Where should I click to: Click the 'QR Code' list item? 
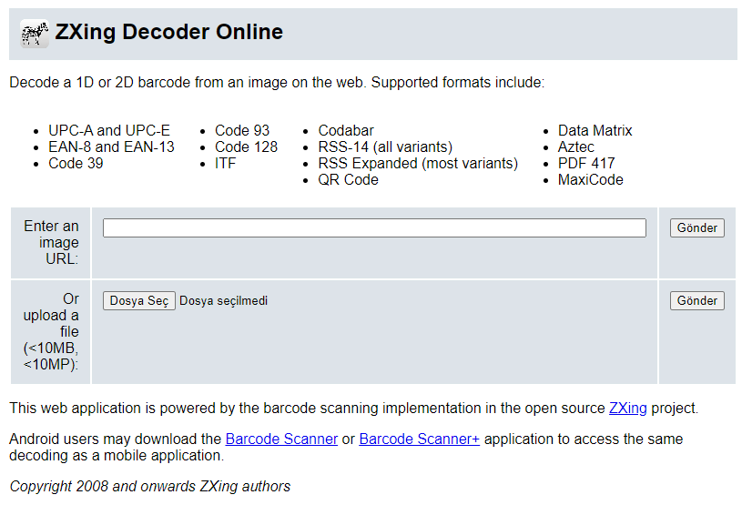349,180
